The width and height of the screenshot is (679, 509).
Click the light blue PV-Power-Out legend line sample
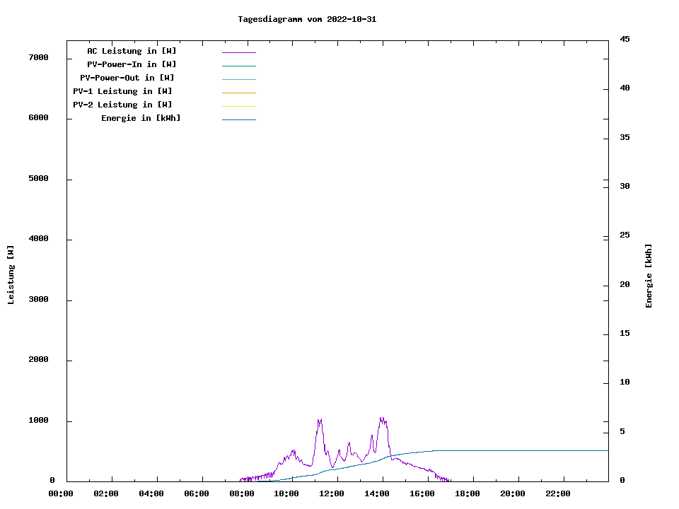(x=238, y=79)
